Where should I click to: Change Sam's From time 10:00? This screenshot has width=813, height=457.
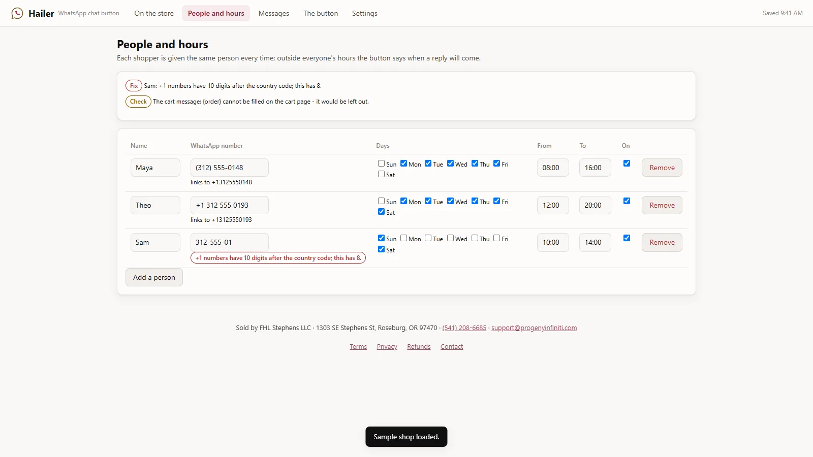coord(553,242)
